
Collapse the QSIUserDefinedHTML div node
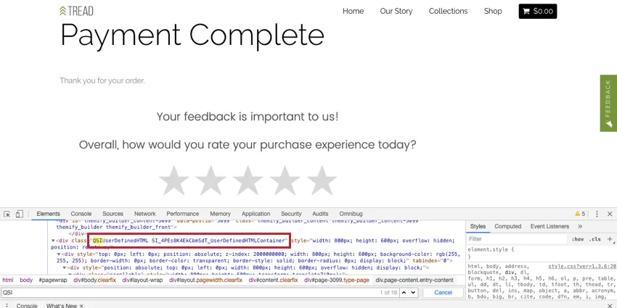pyautogui.click(x=53, y=241)
